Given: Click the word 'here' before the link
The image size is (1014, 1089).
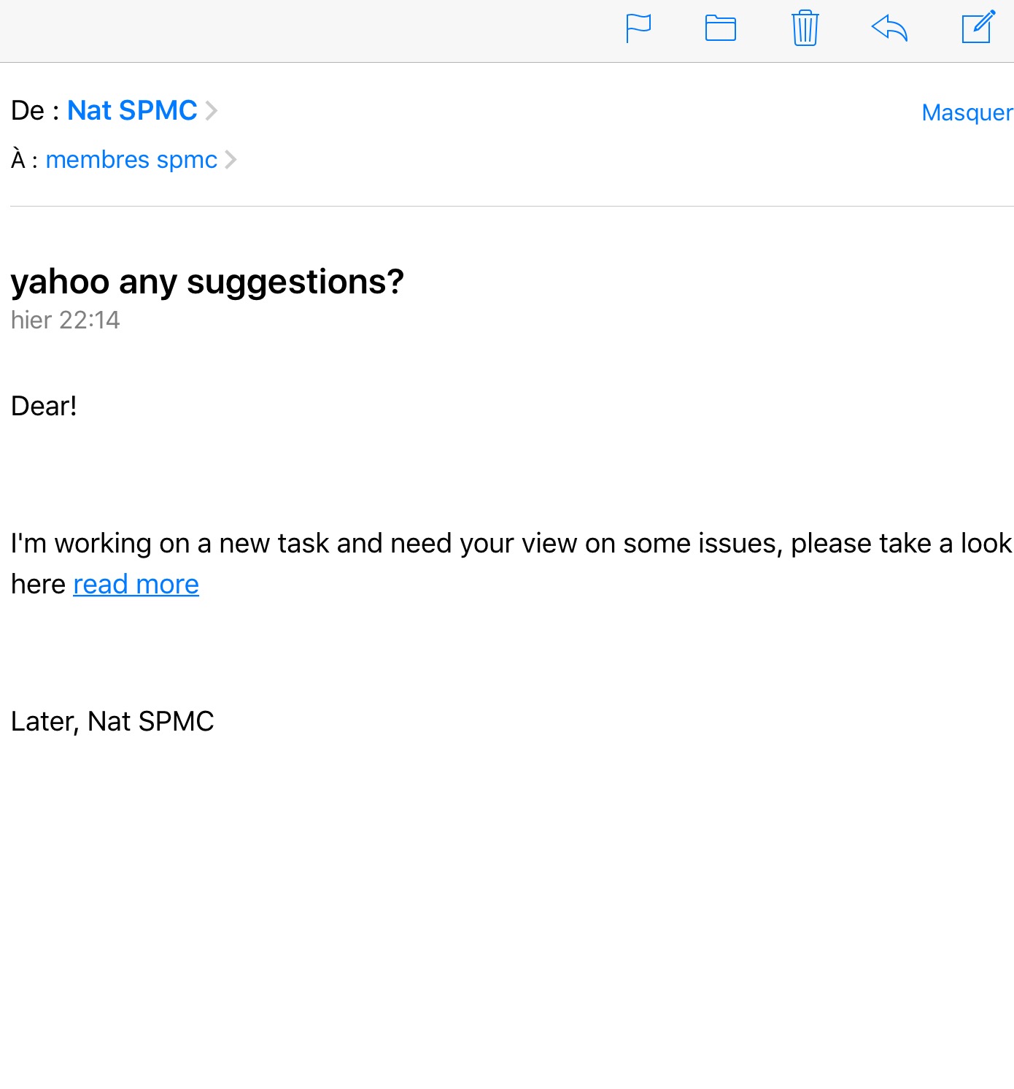Looking at the screenshot, I should [38, 584].
